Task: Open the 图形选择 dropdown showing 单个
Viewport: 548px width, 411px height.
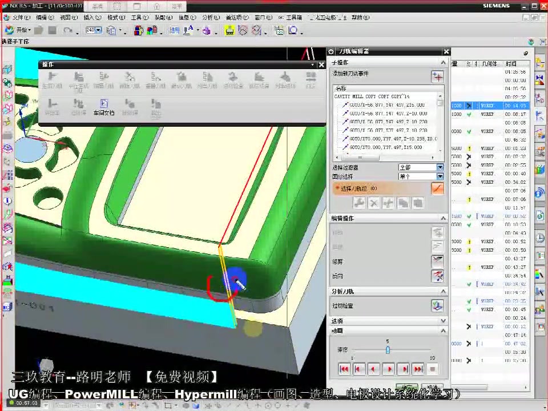Action: click(x=421, y=176)
